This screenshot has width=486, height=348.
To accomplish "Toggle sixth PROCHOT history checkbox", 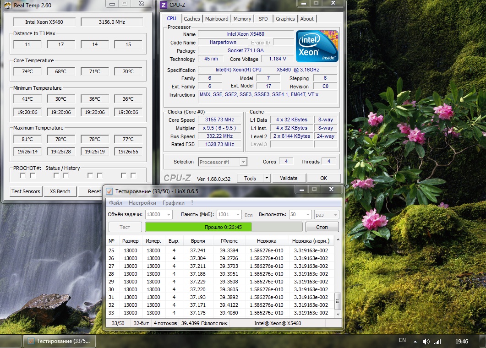I will coord(100,175).
